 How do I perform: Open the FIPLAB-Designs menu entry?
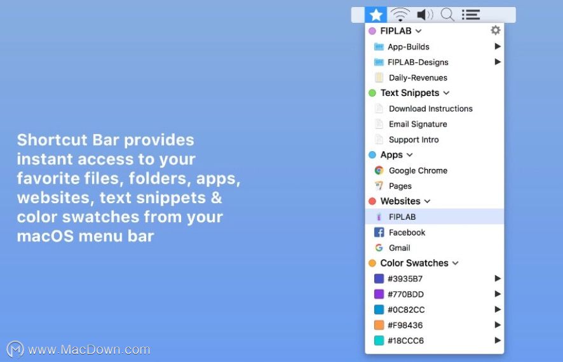435,62
